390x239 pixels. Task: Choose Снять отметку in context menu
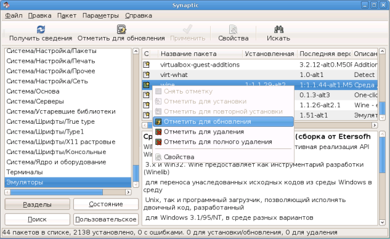pos(224,91)
